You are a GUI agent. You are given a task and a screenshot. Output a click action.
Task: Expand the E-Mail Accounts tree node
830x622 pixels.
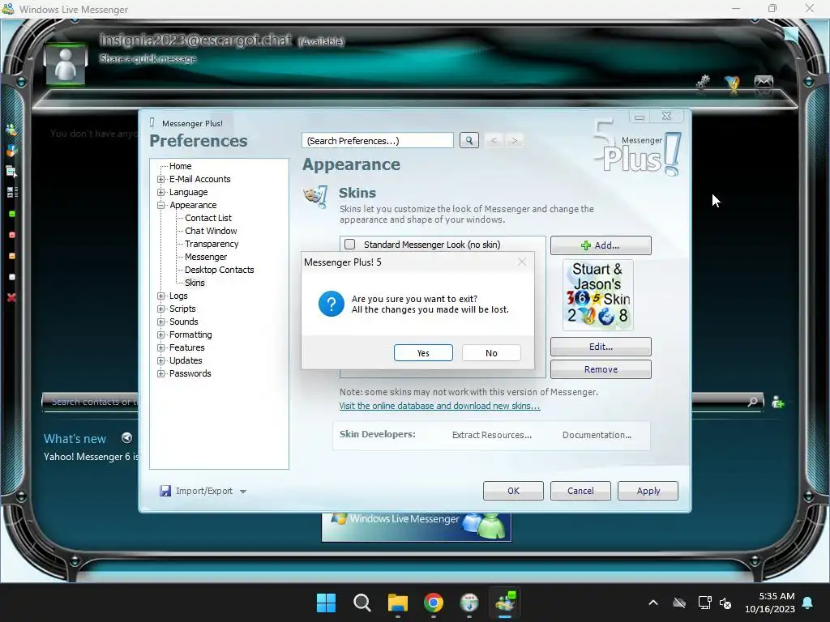[x=161, y=179]
